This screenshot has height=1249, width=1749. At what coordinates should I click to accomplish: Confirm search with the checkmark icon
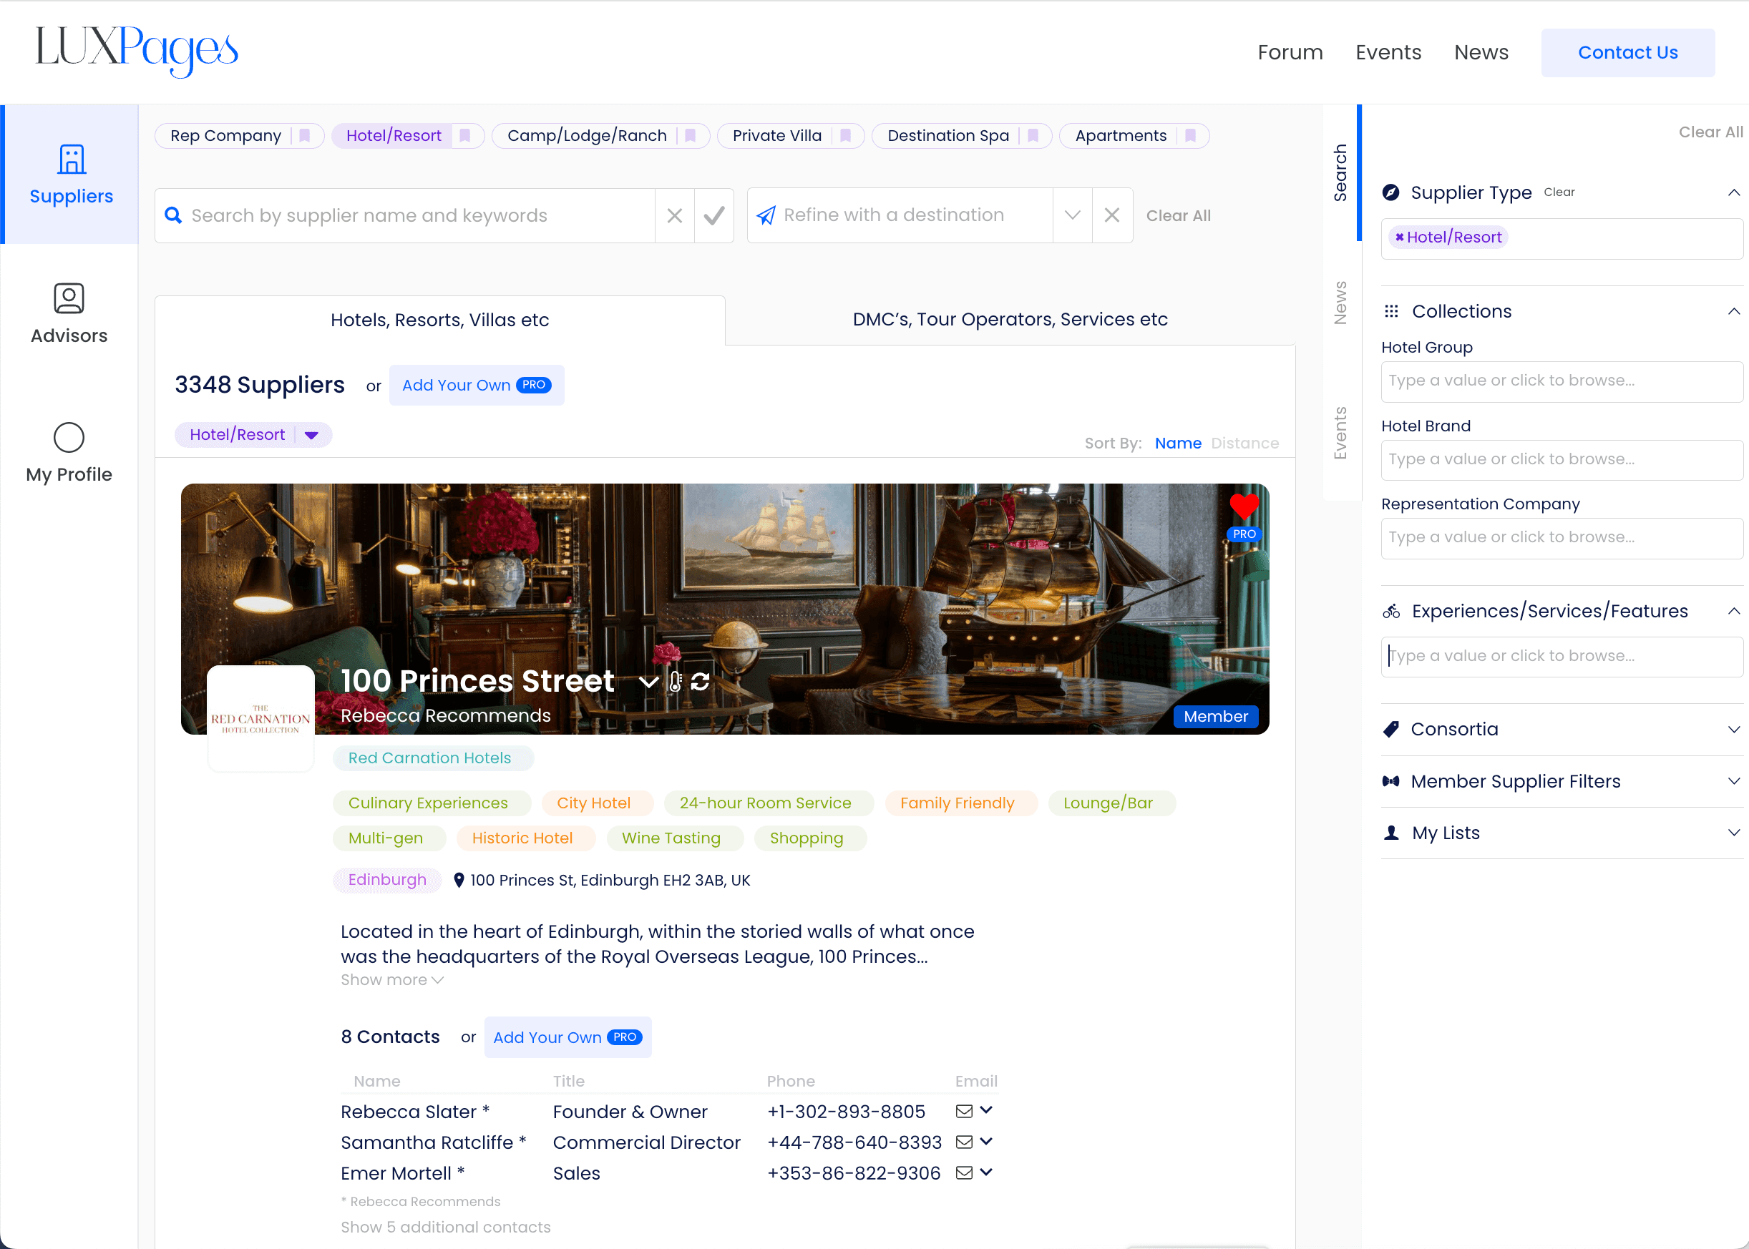point(713,215)
